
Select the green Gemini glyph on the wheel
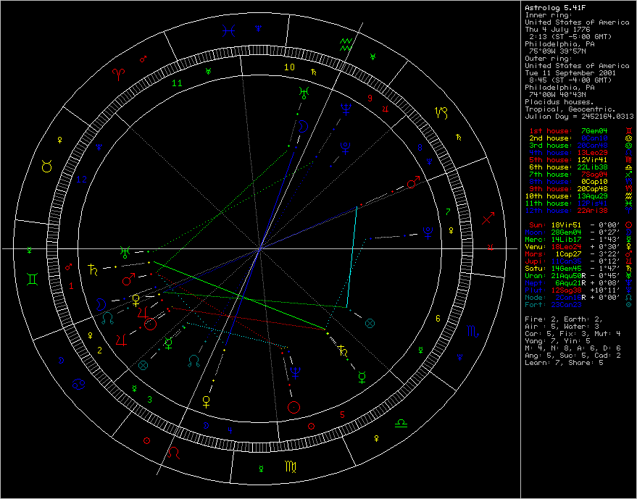click(x=34, y=277)
